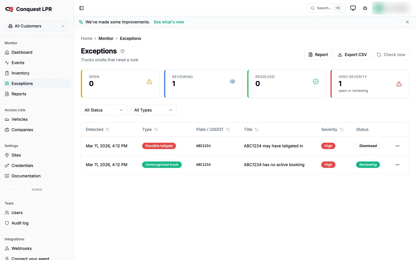
Task: Go to the Home breadcrumb
Action: (x=86, y=38)
